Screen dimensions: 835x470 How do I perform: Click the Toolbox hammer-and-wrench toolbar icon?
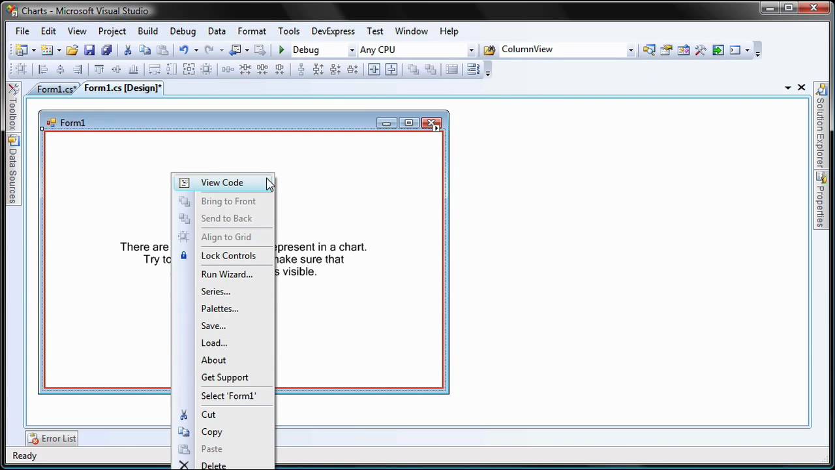click(x=701, y=50)
